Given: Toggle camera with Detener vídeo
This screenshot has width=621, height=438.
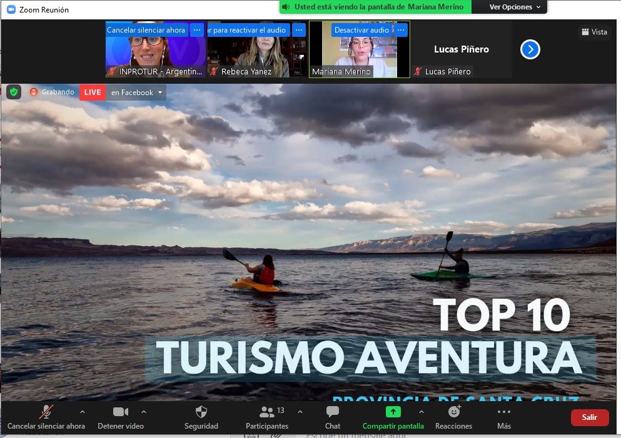Looking at the screenshot, I should tap(121, 412).
